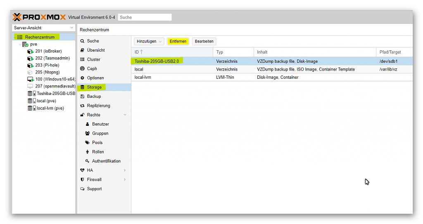The height and width of the screenshot is (224, 423).
Task: Click the Rechenzentrum datacenter icon in tree
Action: click(20, 37)
